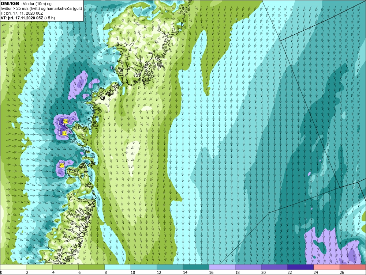
Task: Select the 20–22 m/s legend color swatch
Action: [274, 267]
